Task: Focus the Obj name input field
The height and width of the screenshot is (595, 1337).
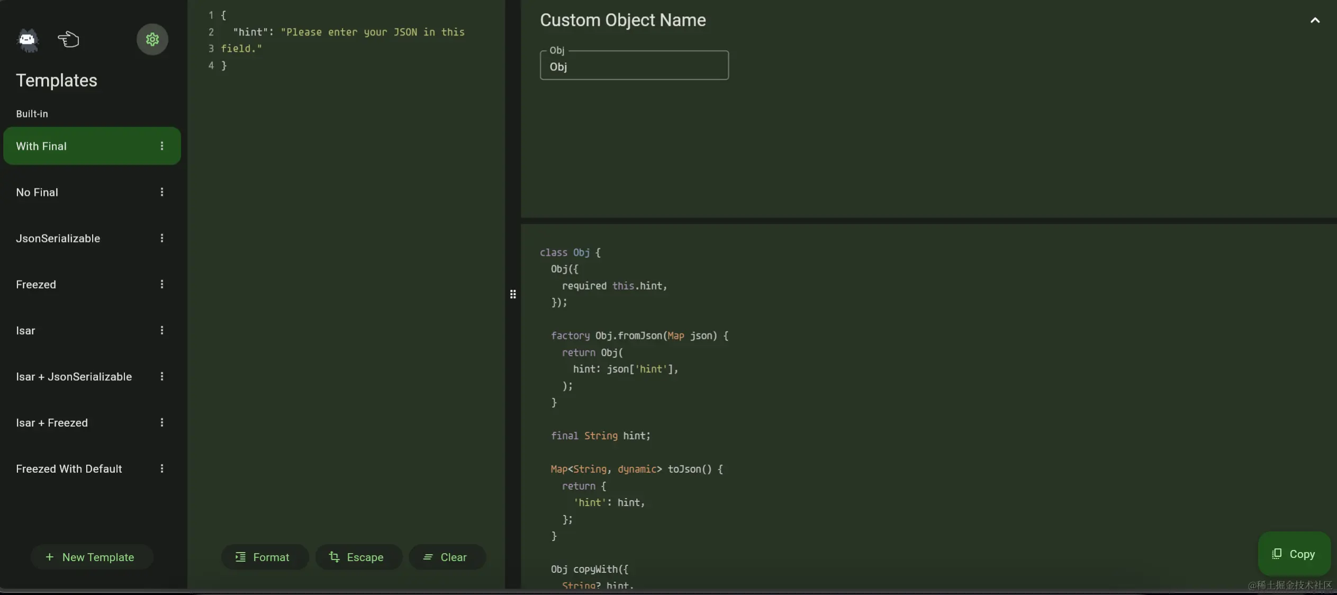Action: pos(634,66)
